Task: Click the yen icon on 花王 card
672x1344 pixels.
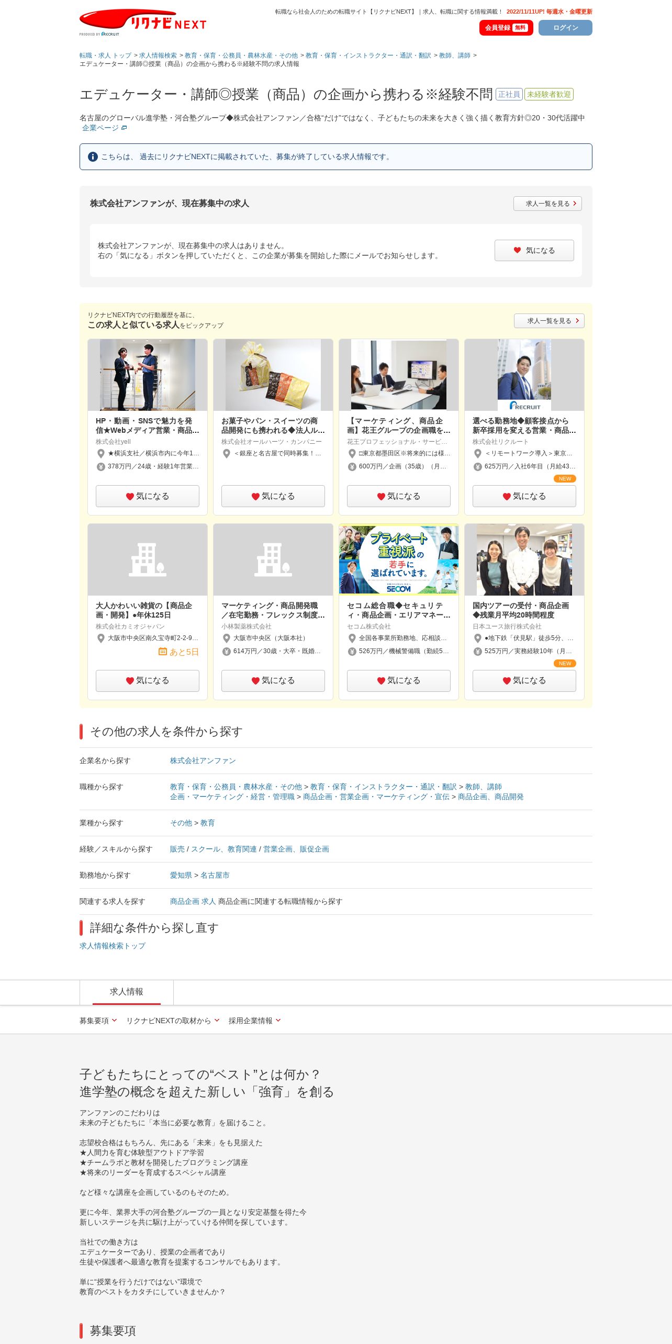Action: click(x=352, y=466)
